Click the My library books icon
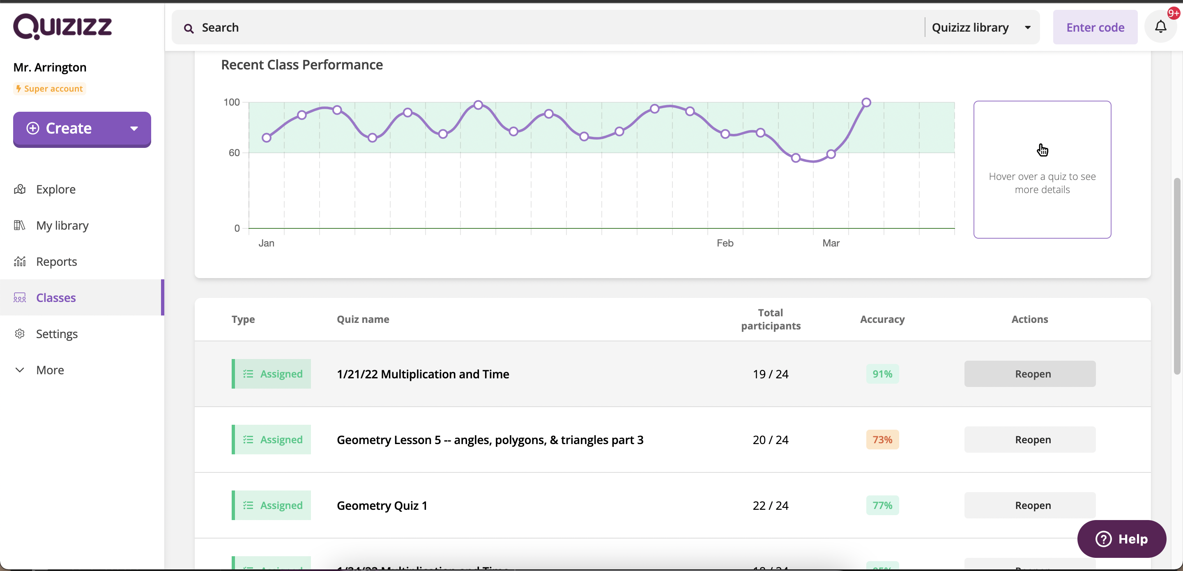Viewport: 1183px width, 571px height. [x=20, y=225]
